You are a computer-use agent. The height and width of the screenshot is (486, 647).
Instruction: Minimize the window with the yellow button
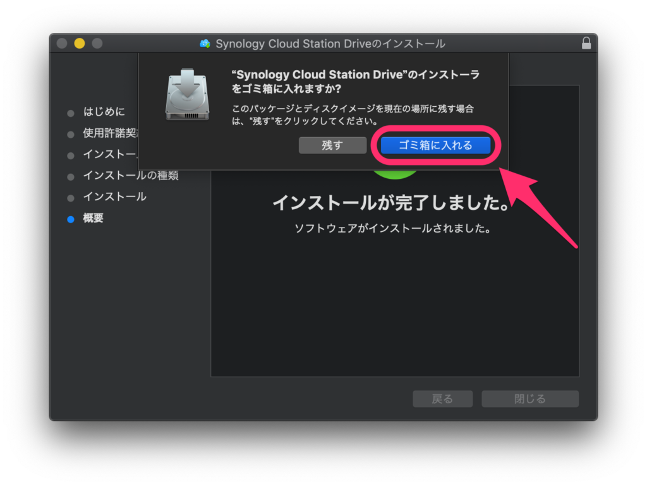click(79, 44)
